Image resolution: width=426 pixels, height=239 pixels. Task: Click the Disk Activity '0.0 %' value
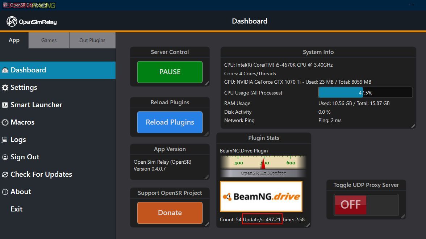325,112
